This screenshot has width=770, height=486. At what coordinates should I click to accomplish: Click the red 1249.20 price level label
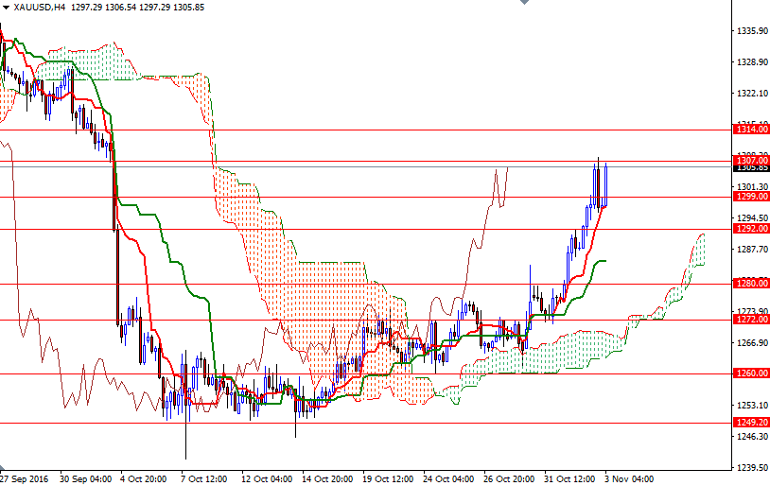point(751,423)
